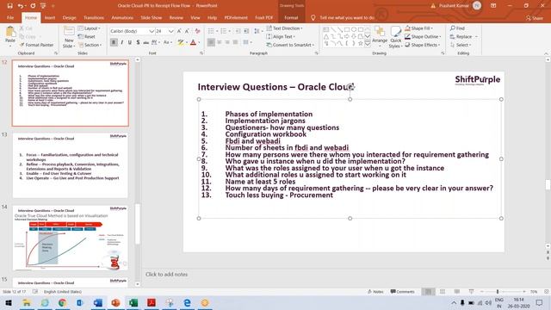Click the text Shadow S icon
The width and height of the screenshot is (551, 310).
[138, 42]
